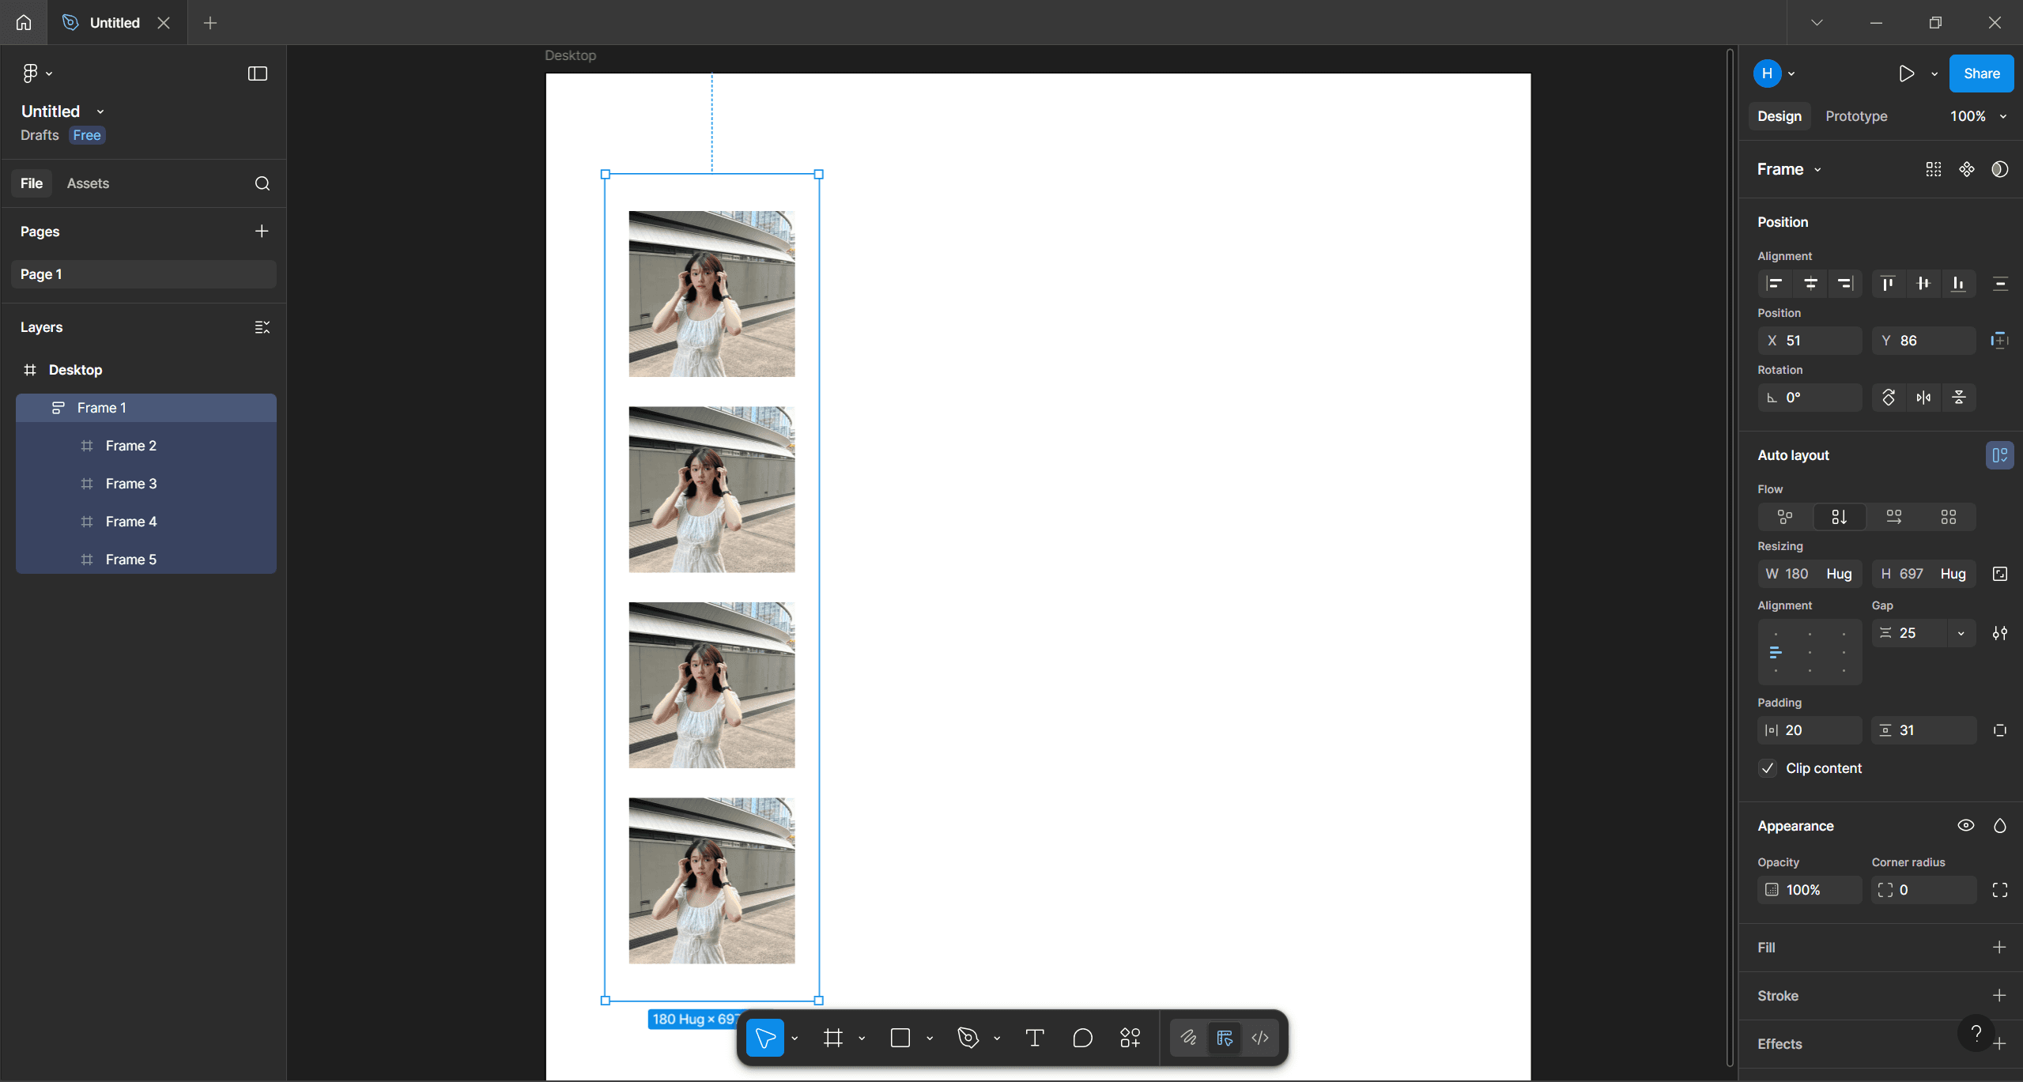Expand the Untitled file name menu
The image size is (2023, 1082).
pyautogui.click(x=100, y=111)
